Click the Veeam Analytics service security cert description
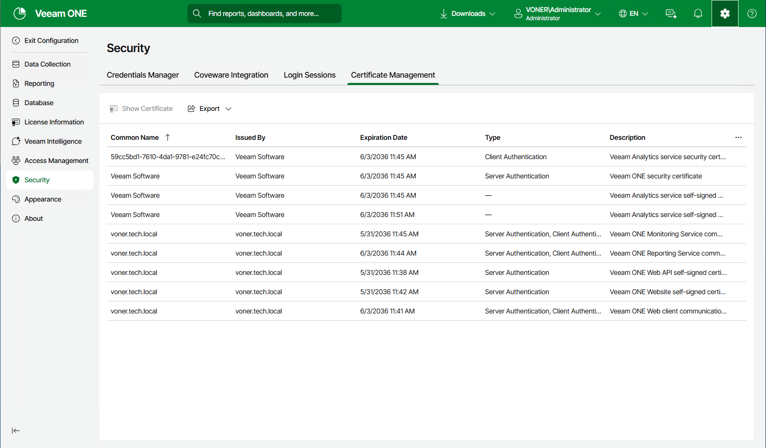The width and height of the screenshot is (766, 448). click(668, 157)
